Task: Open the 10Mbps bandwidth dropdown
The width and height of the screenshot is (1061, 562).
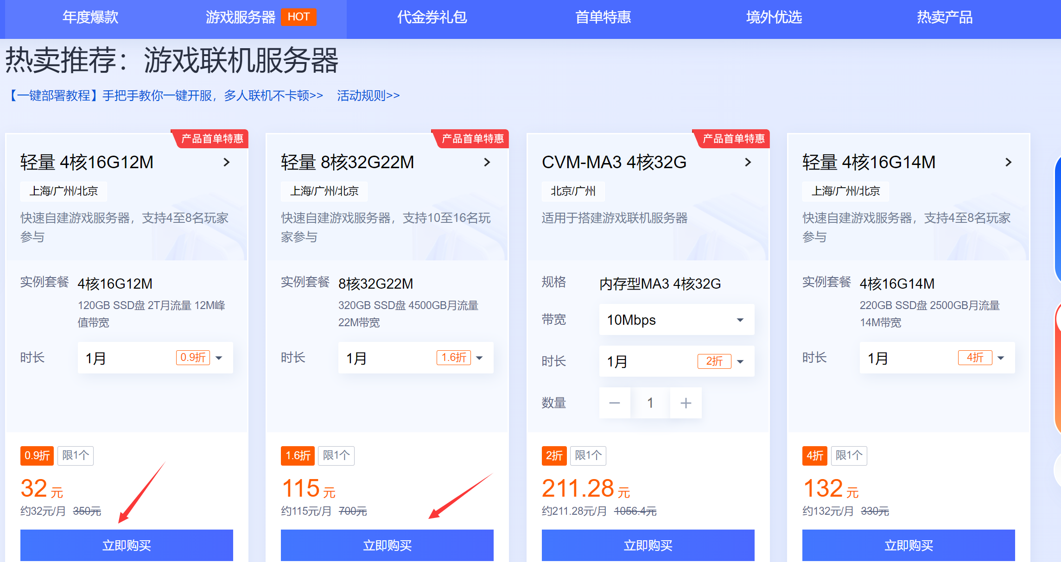Action: (676, 320)
